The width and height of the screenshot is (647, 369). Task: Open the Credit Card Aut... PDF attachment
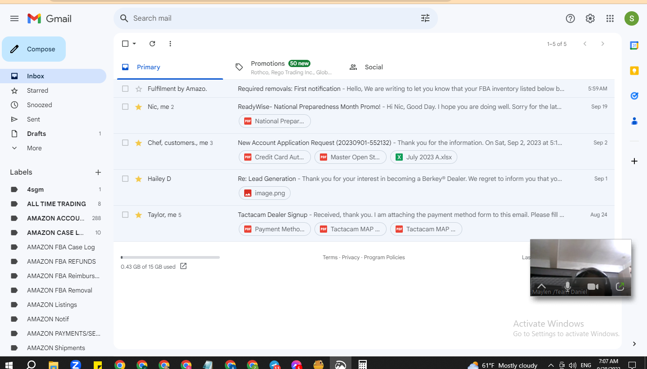tap(275, 157)
